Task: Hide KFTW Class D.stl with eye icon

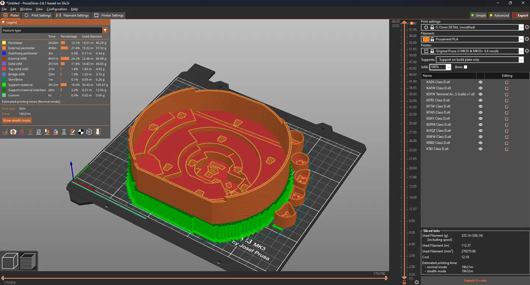Action: coord(480,106)
